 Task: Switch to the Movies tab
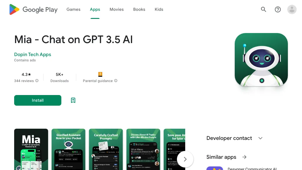[x=116, y=9]
